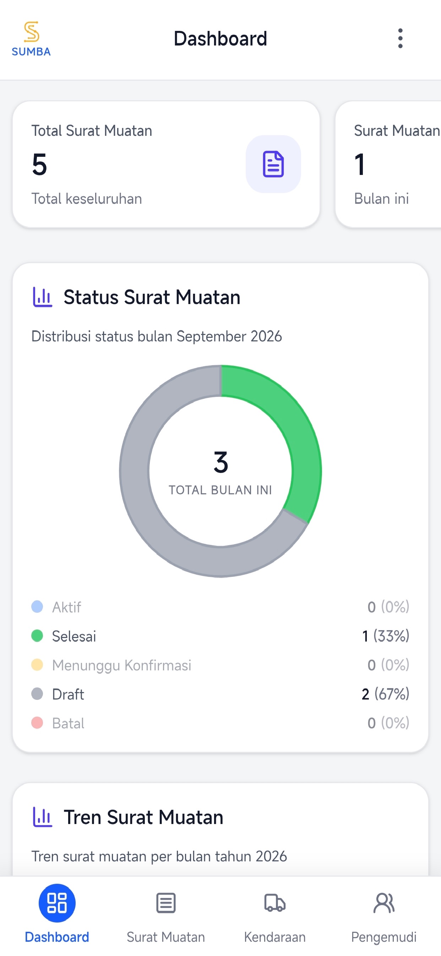Tap the Menunggu Konfirmasi legend label
Image resolution: width=441 pixels, height=956 pixels.
tap(121, 665)
